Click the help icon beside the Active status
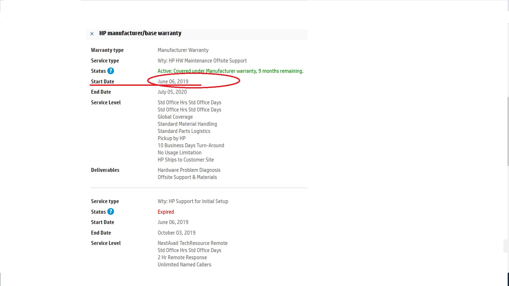Viewport: 509px width, 286px height. 111,71
